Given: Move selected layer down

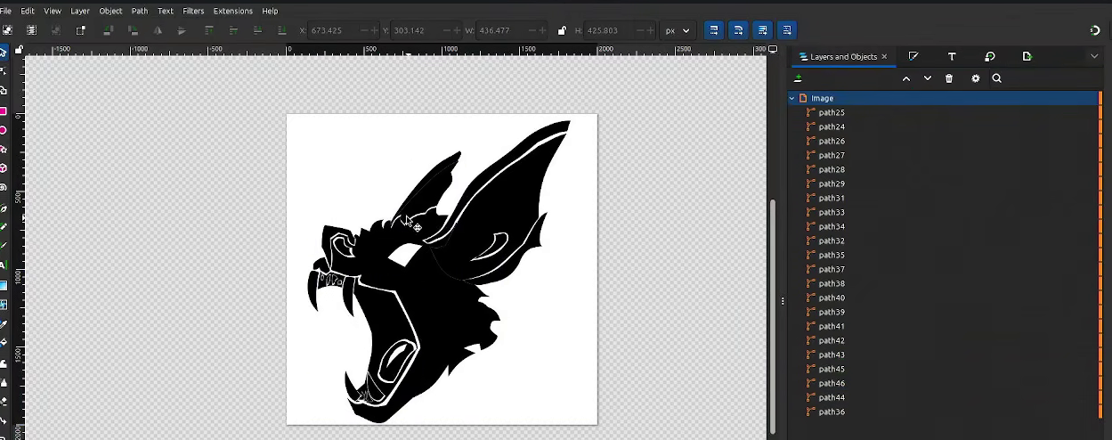Looking at the screenshot, I should click(x=928, y=78).
